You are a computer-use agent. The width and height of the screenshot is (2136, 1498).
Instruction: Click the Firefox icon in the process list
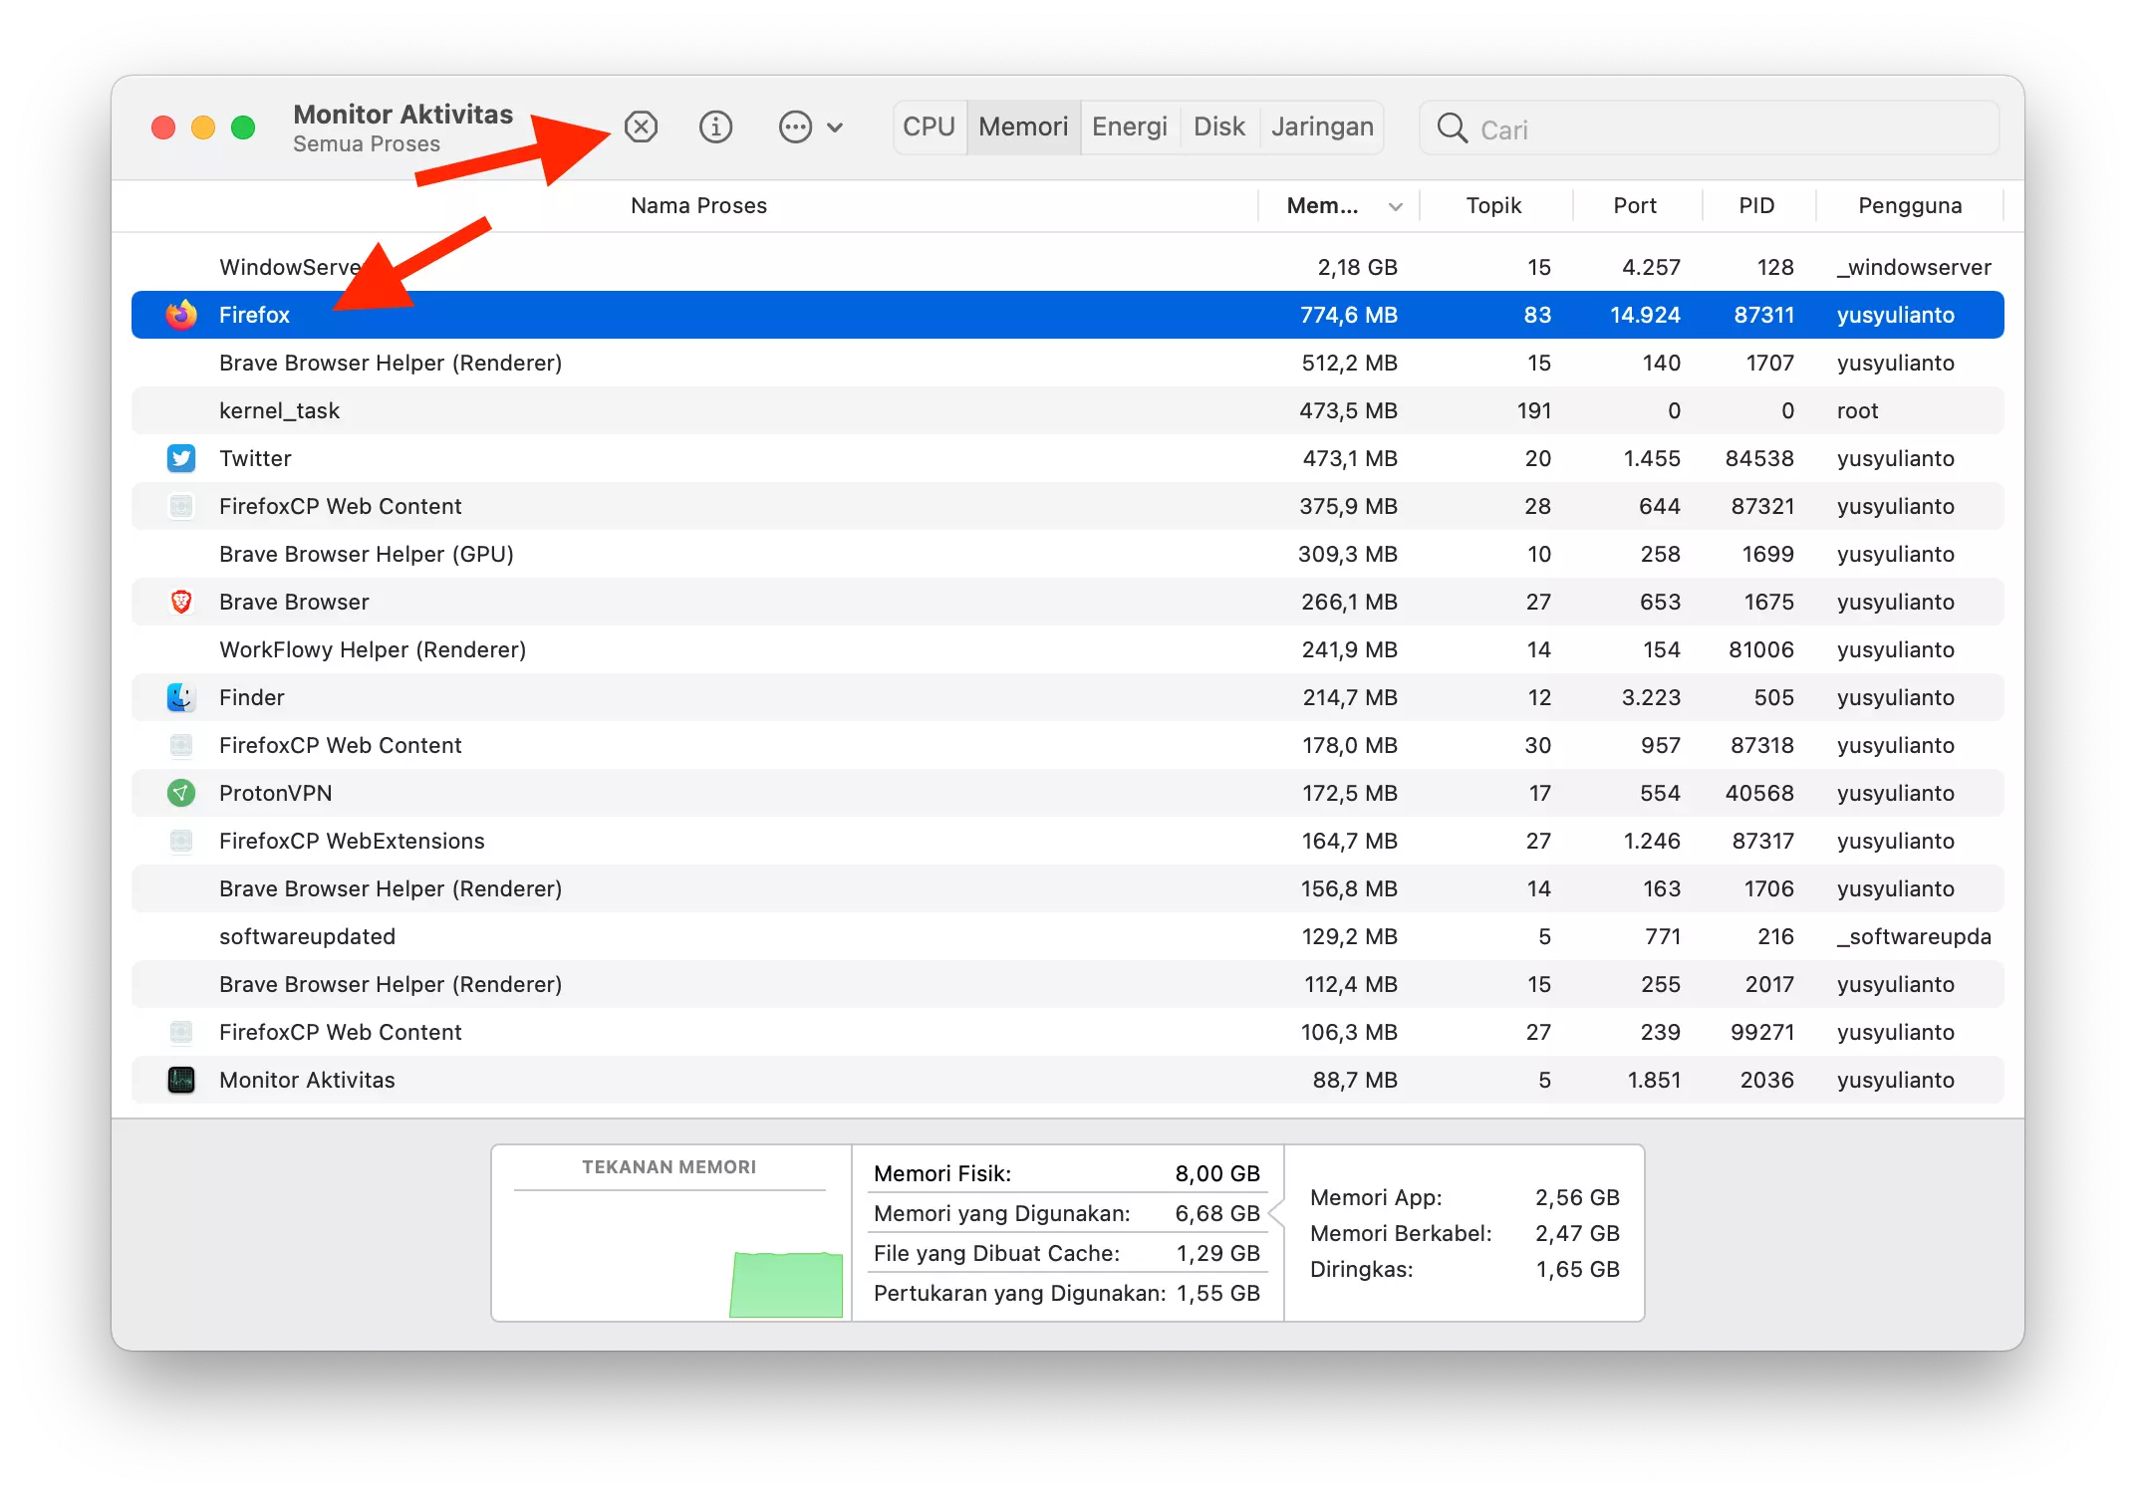pyautogui.click(x=181, y=314)
